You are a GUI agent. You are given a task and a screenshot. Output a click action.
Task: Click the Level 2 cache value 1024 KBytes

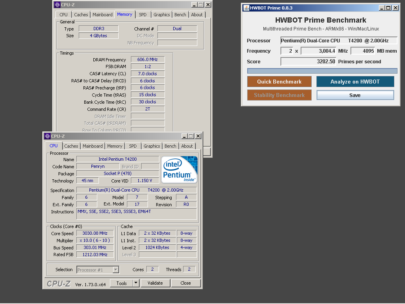[x=157, y=247]
